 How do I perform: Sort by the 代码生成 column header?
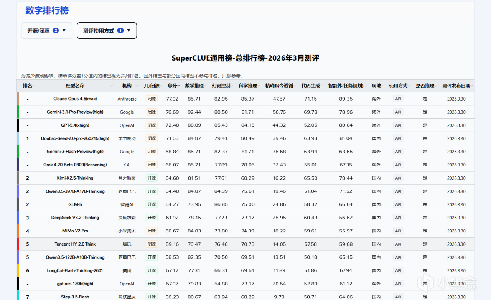[311, 86]
